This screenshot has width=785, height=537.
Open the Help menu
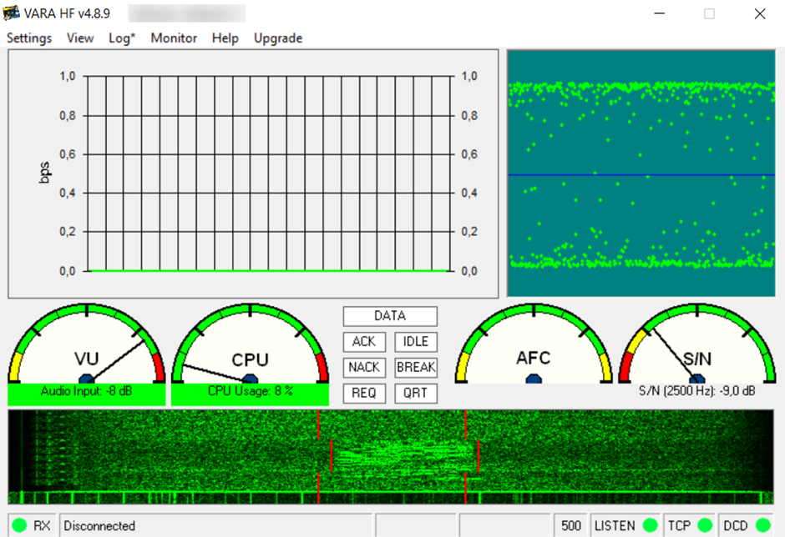[x=225, y=38]
